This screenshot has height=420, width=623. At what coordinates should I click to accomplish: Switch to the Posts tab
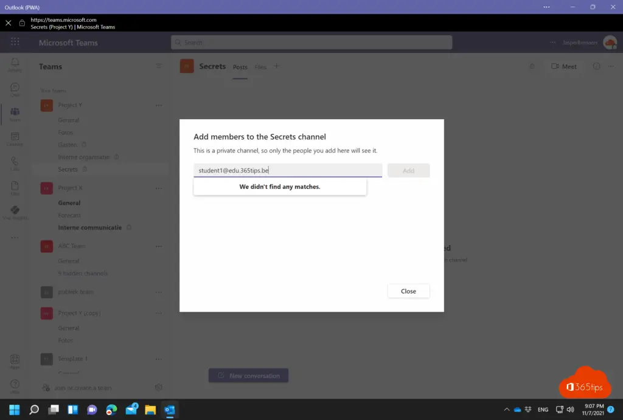click(240, 67)
